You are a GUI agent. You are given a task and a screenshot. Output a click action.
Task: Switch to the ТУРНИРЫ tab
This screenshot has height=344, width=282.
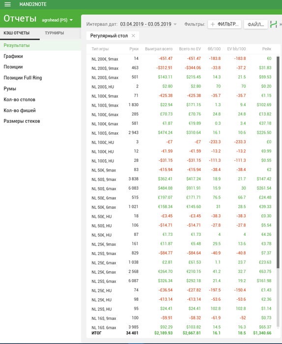coord(55,33)
